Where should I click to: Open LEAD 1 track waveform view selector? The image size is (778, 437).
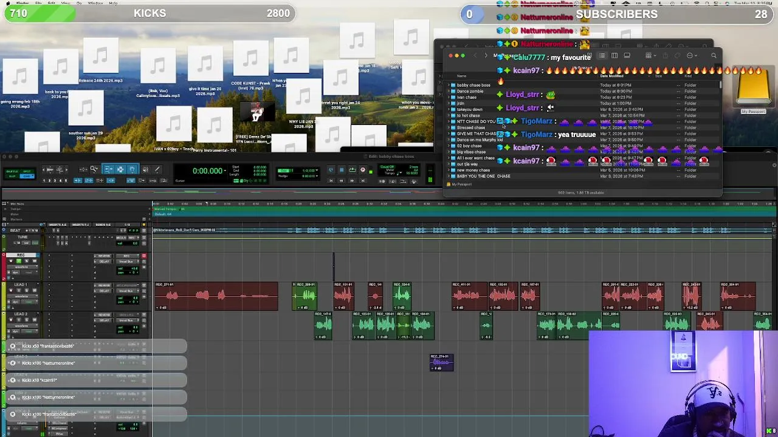[22, 296]
